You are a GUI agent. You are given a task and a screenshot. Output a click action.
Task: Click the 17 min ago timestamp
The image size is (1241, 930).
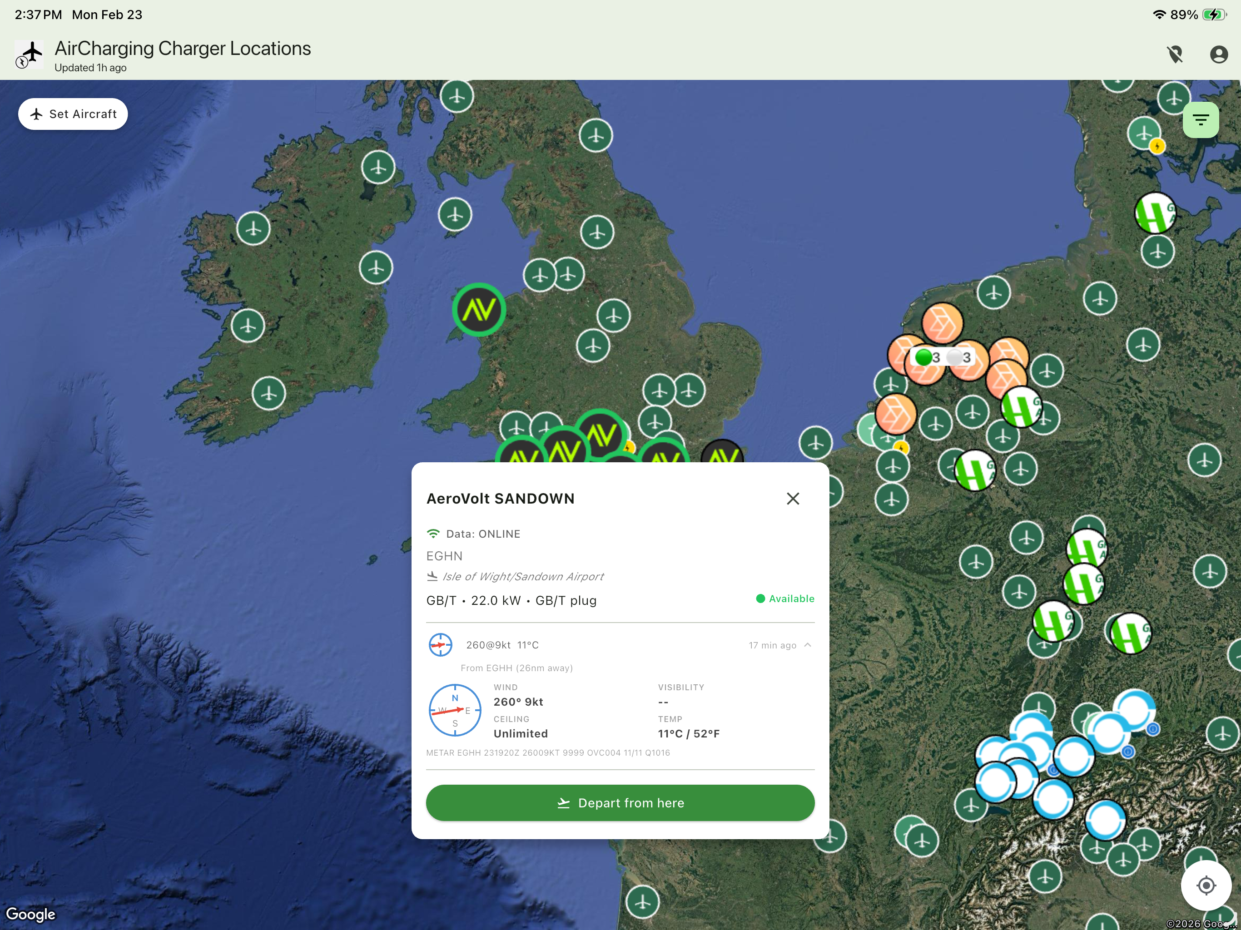773,645
